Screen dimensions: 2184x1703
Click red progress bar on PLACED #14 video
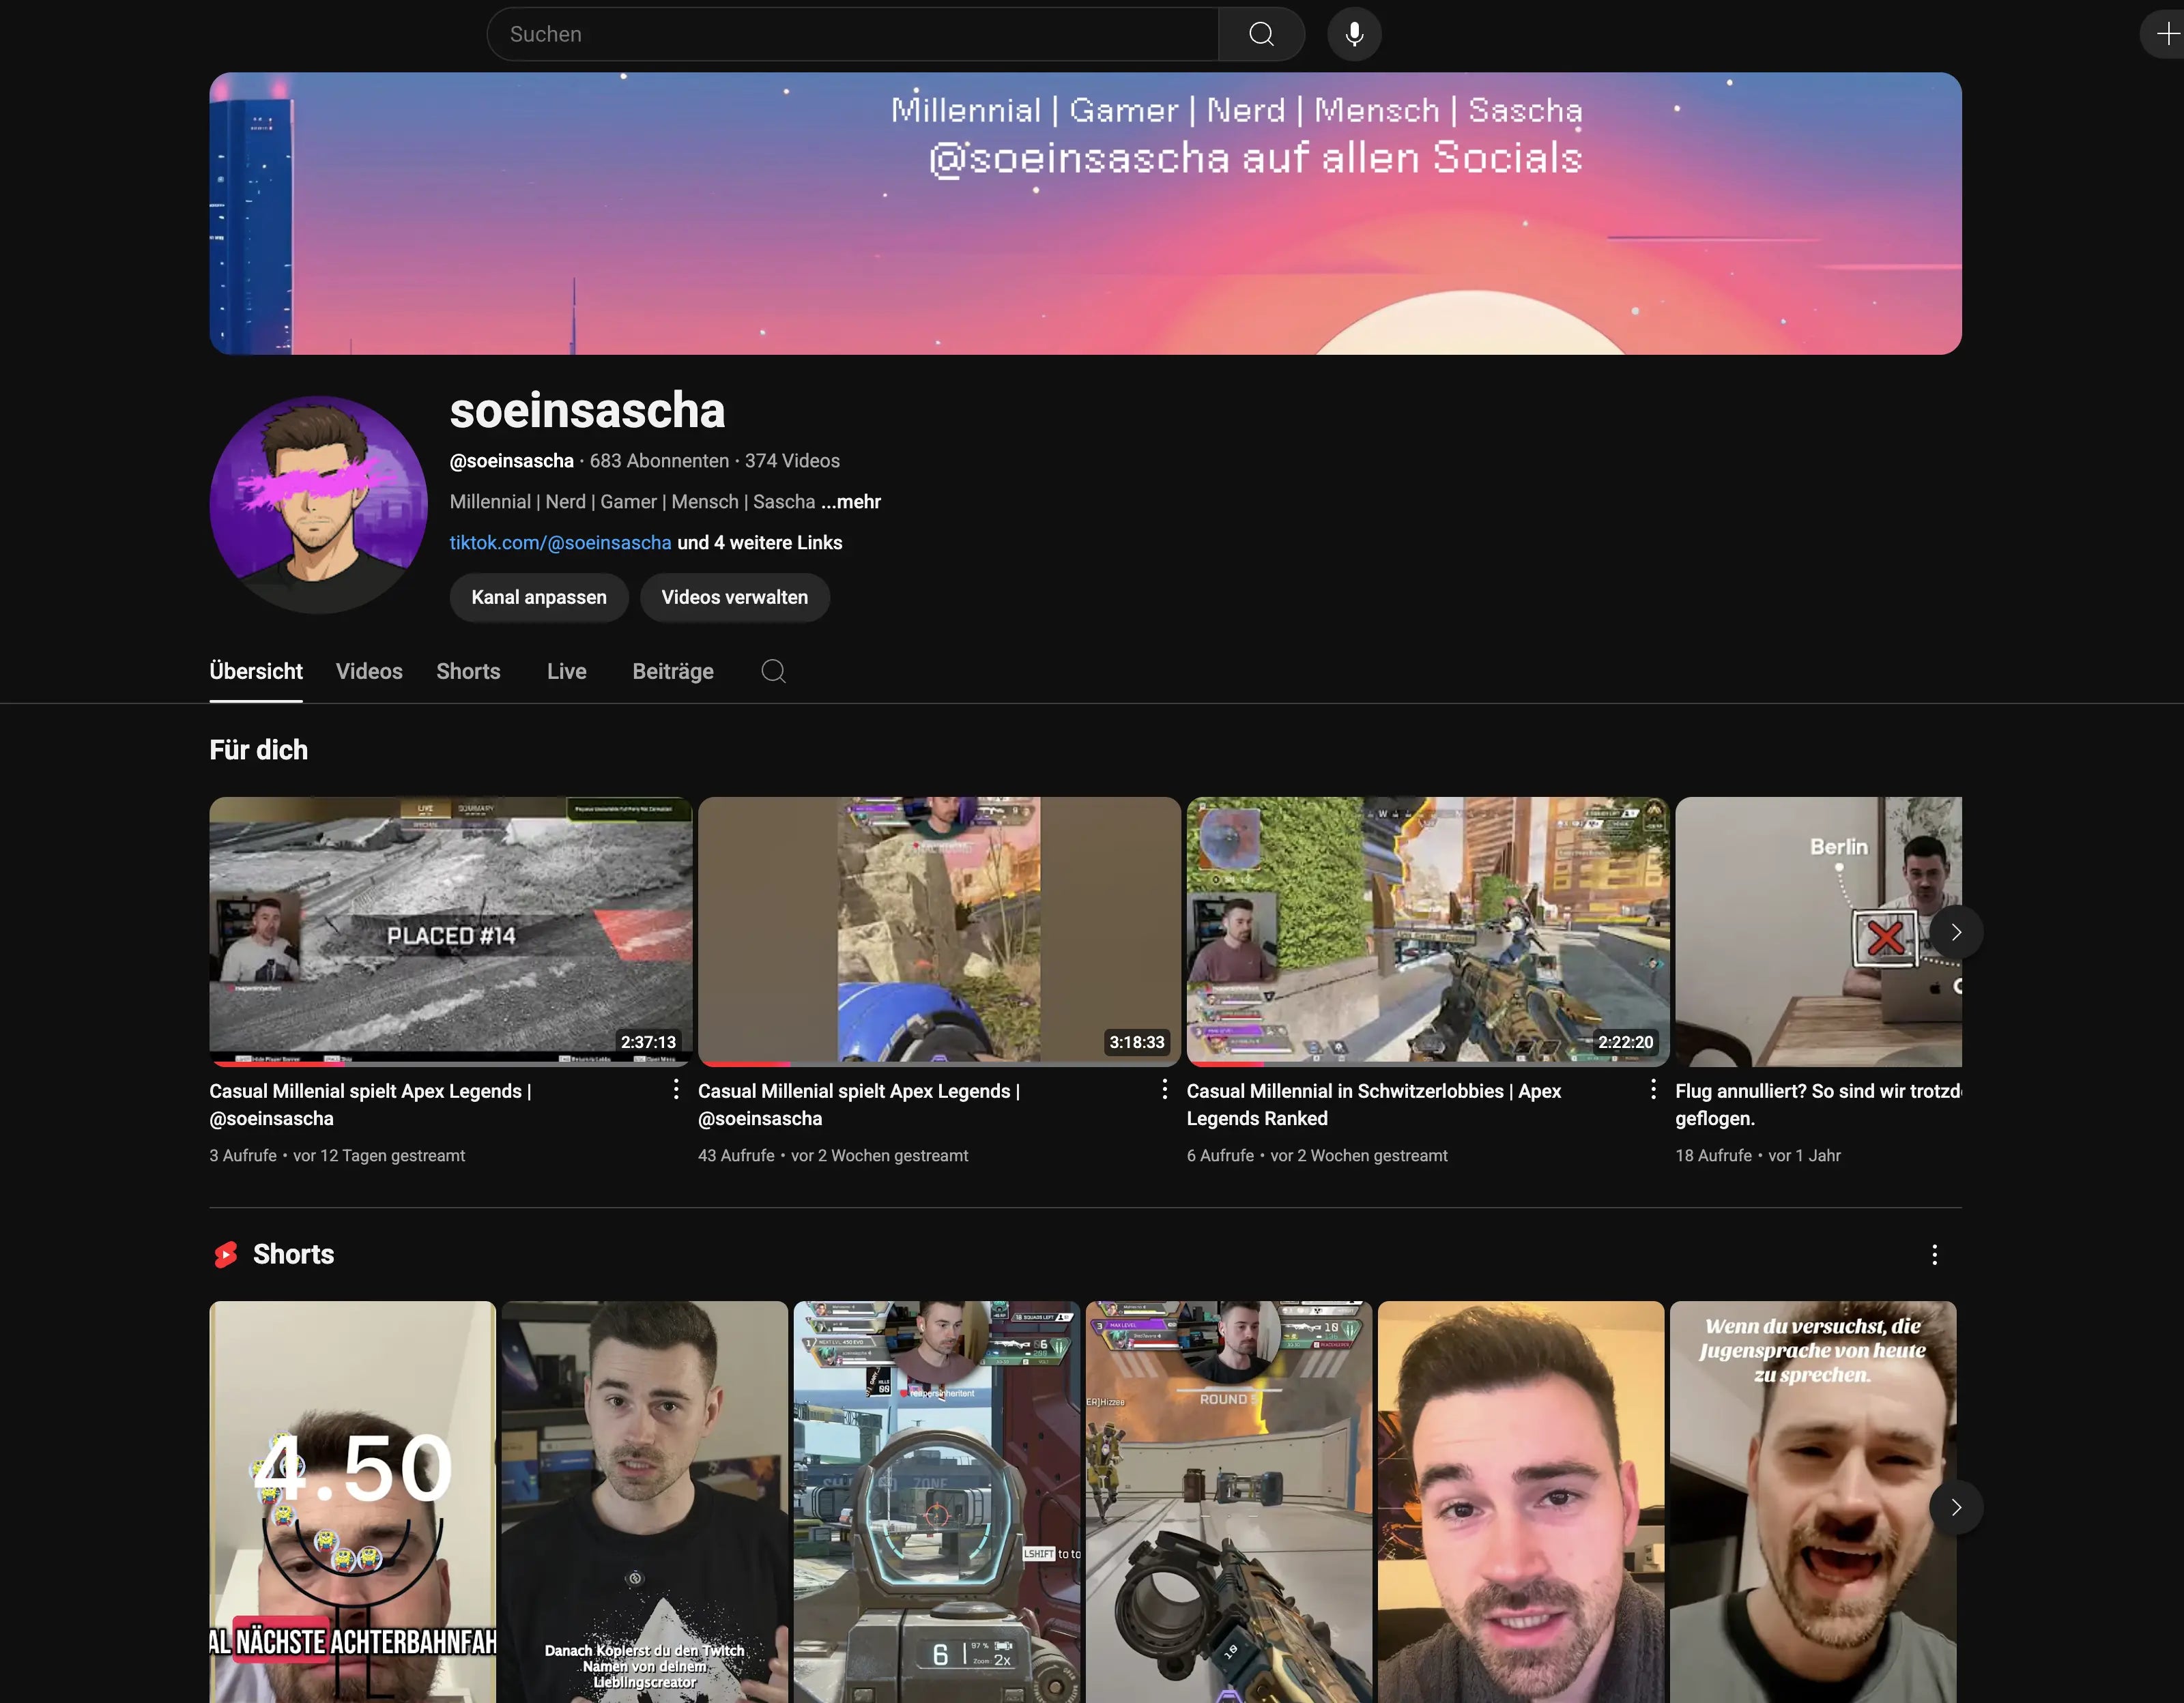click(280, 1064)
